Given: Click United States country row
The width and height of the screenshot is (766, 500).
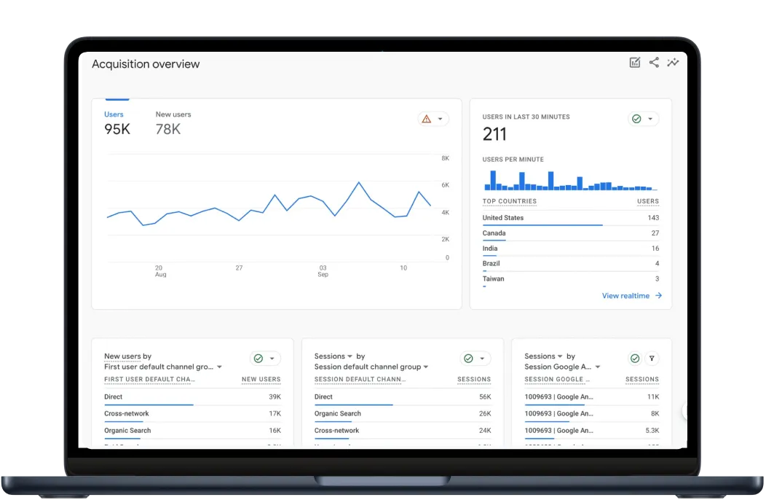Looking at the screenshot, I should [571, 218].
